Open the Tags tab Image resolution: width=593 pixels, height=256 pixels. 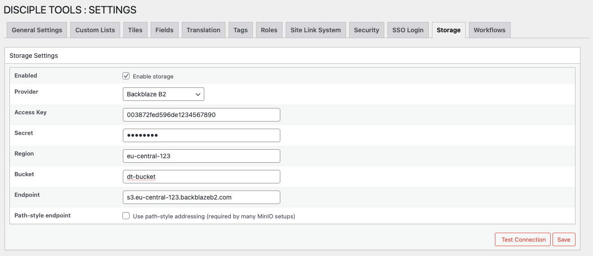point(240,30)
